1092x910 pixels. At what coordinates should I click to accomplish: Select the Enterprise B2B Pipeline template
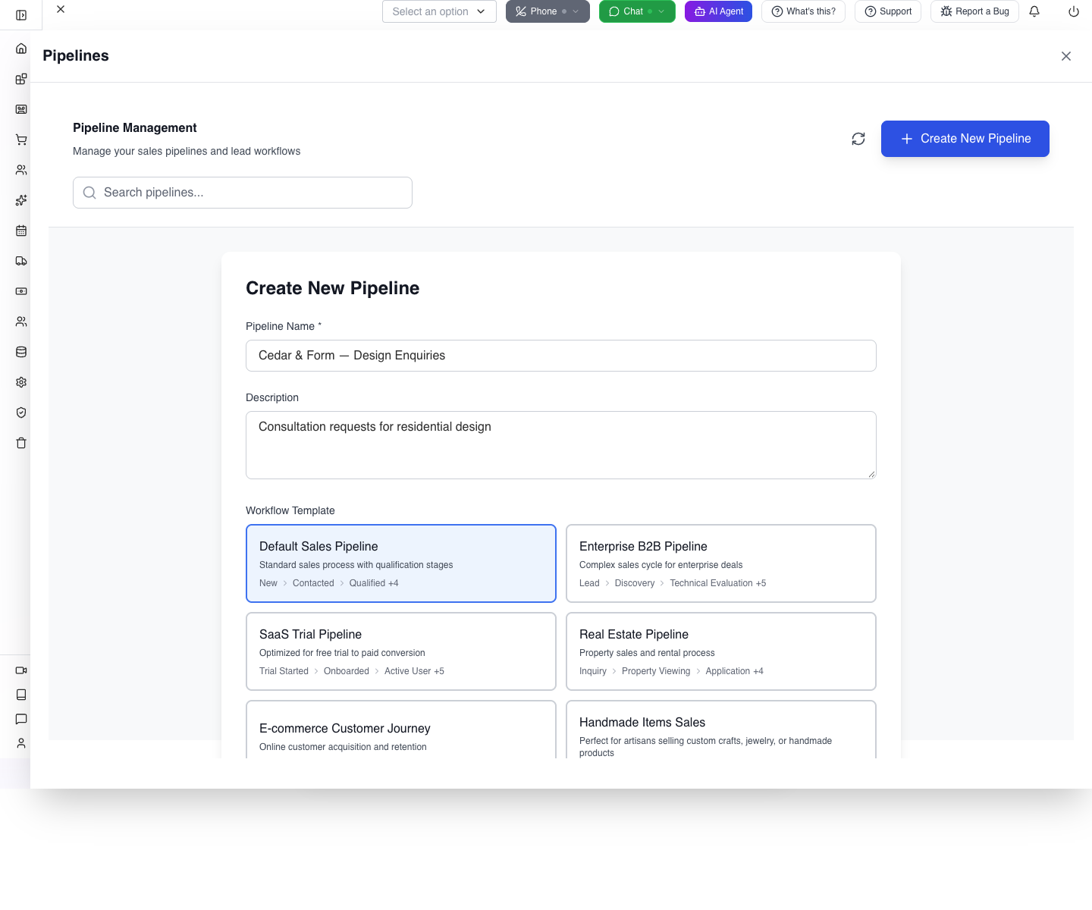721,563
